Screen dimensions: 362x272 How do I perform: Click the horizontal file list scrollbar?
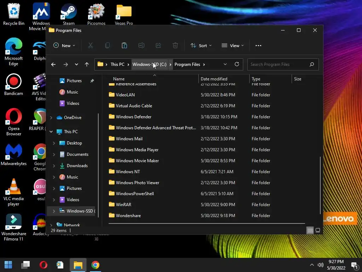206,223
